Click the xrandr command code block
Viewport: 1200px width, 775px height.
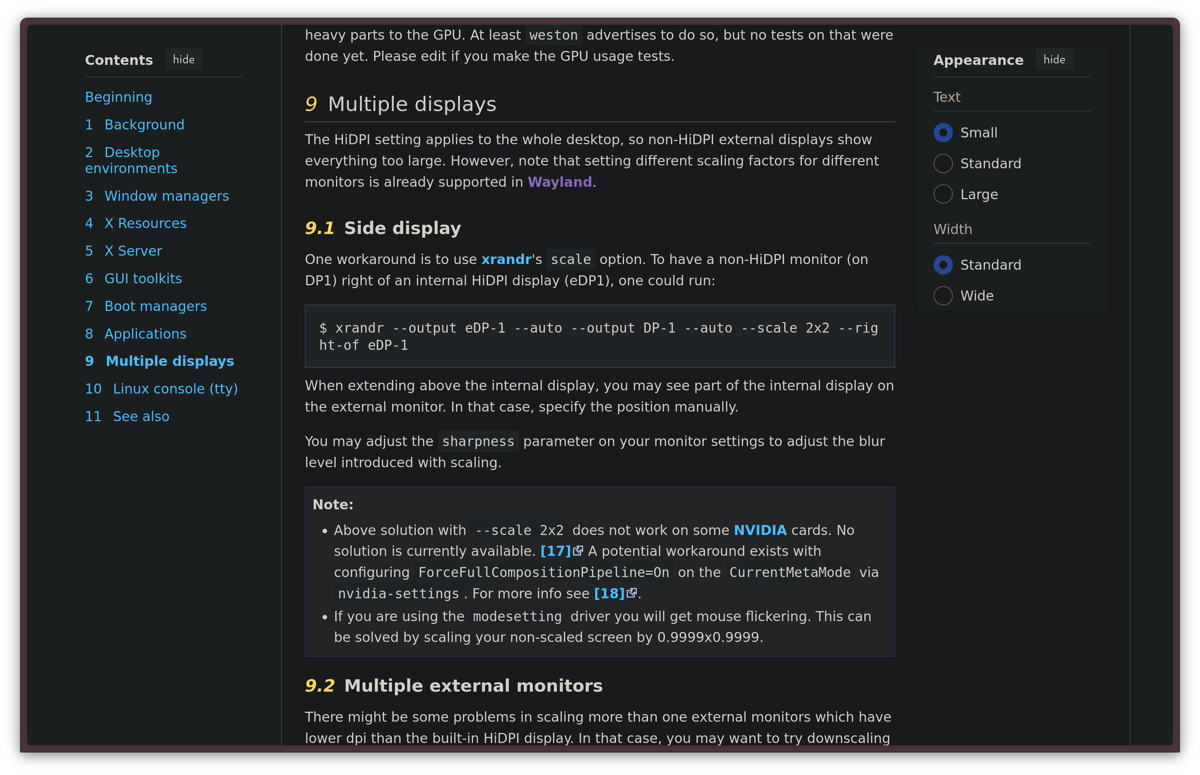(x=599, y=336)
